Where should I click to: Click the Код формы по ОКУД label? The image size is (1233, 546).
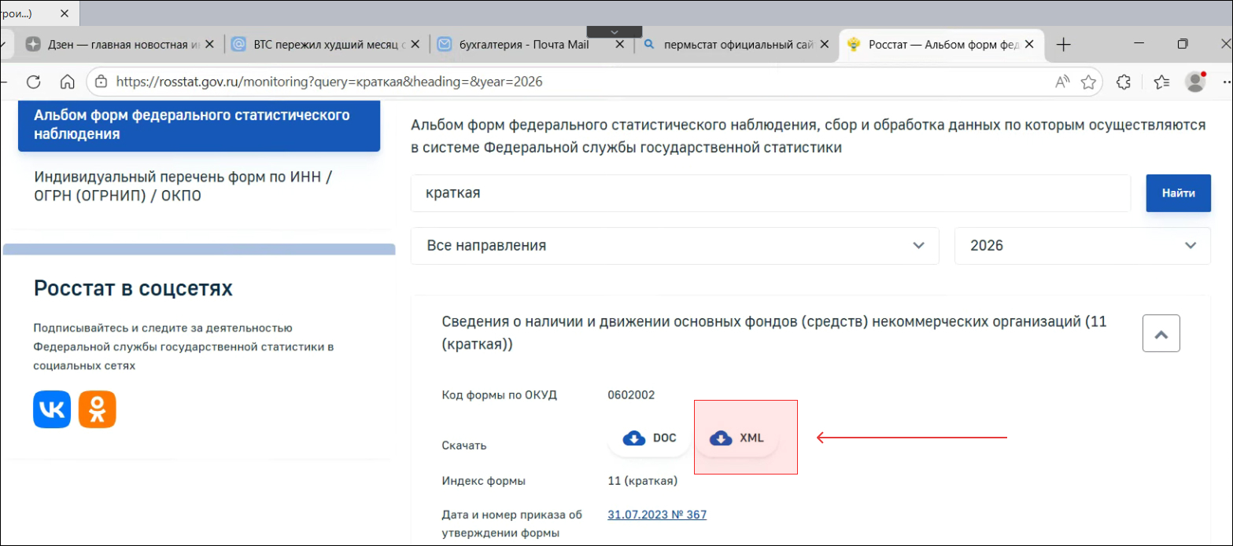(x=500, y=395)
